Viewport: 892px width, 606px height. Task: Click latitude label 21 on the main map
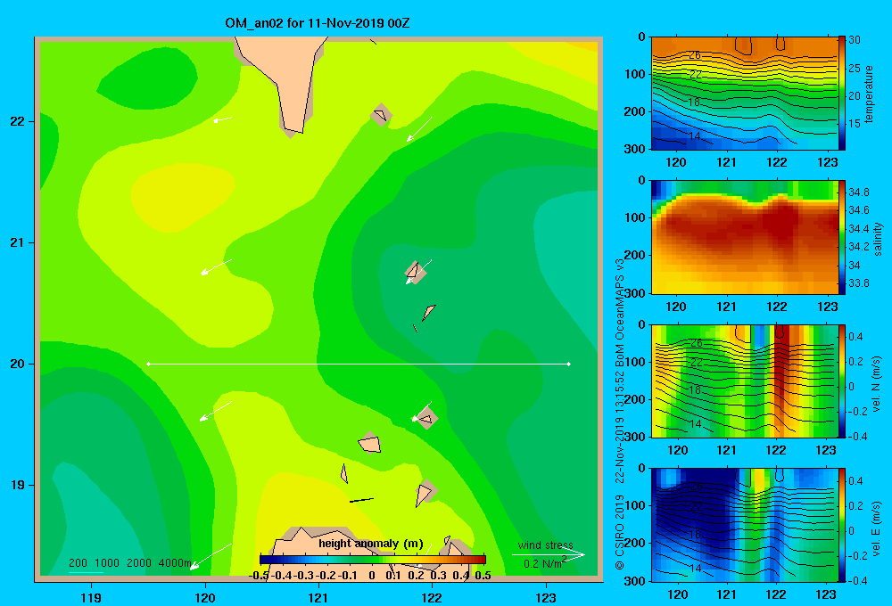coord(18,242)
